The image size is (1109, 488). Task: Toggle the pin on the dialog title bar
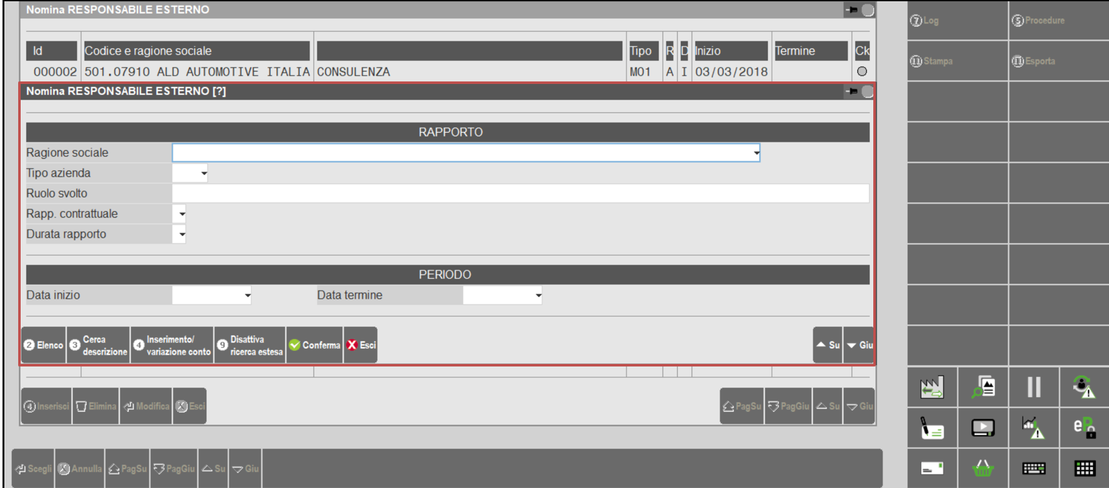pyautogui.click(x=851, y=91)
